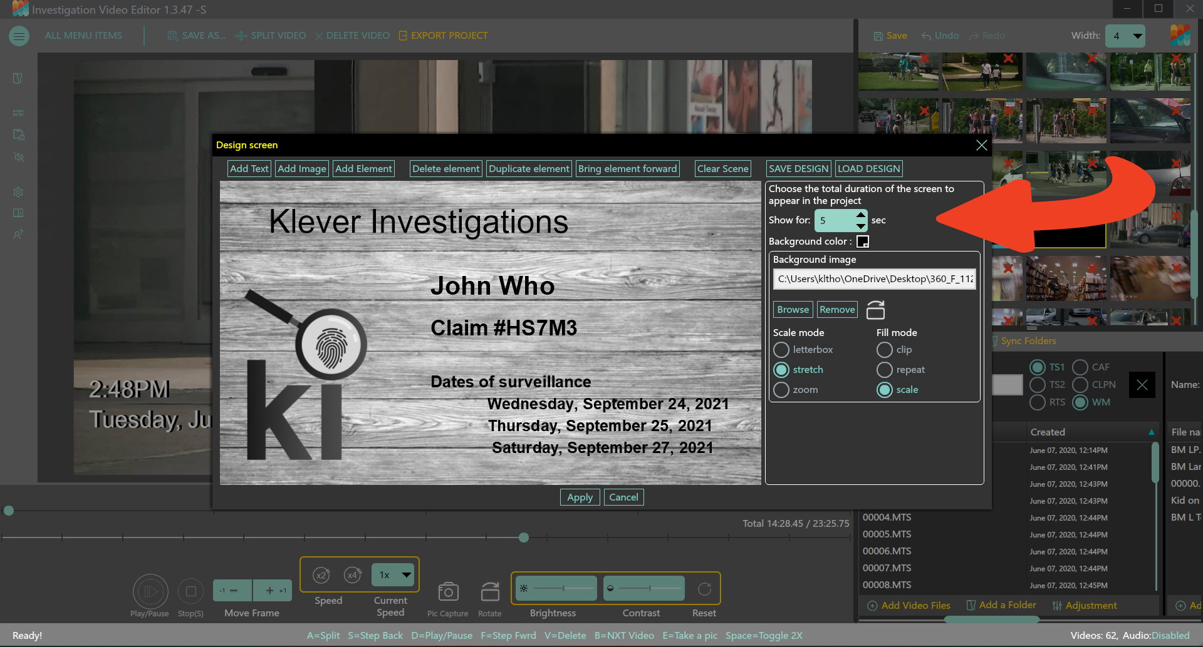Select the TS2 option near Sync Folders
Screen dimensions: 1203x647
pyautogui.click(x=1037, y=385)
